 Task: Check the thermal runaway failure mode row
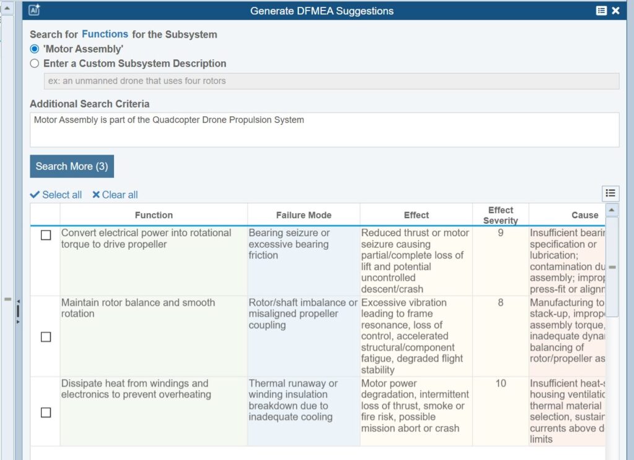pos(46,412)
